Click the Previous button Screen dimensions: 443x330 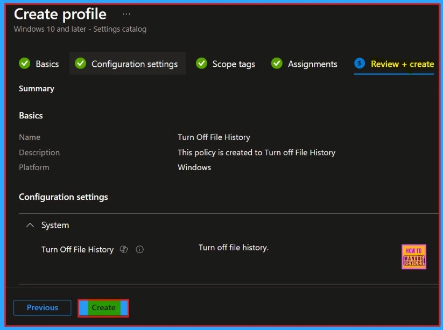pos(43,307)
